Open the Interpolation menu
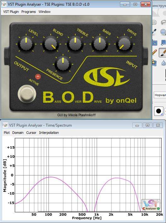The height and width of the screenshot is (223, 166). tap(49, 133)
